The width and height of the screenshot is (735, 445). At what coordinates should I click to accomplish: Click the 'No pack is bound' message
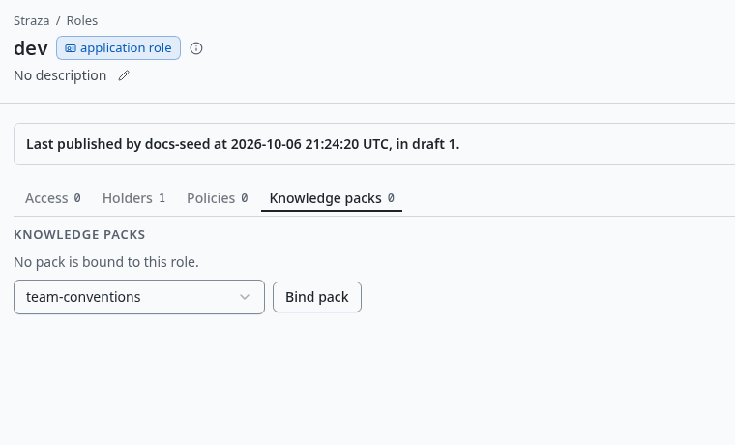click(106, 262)
